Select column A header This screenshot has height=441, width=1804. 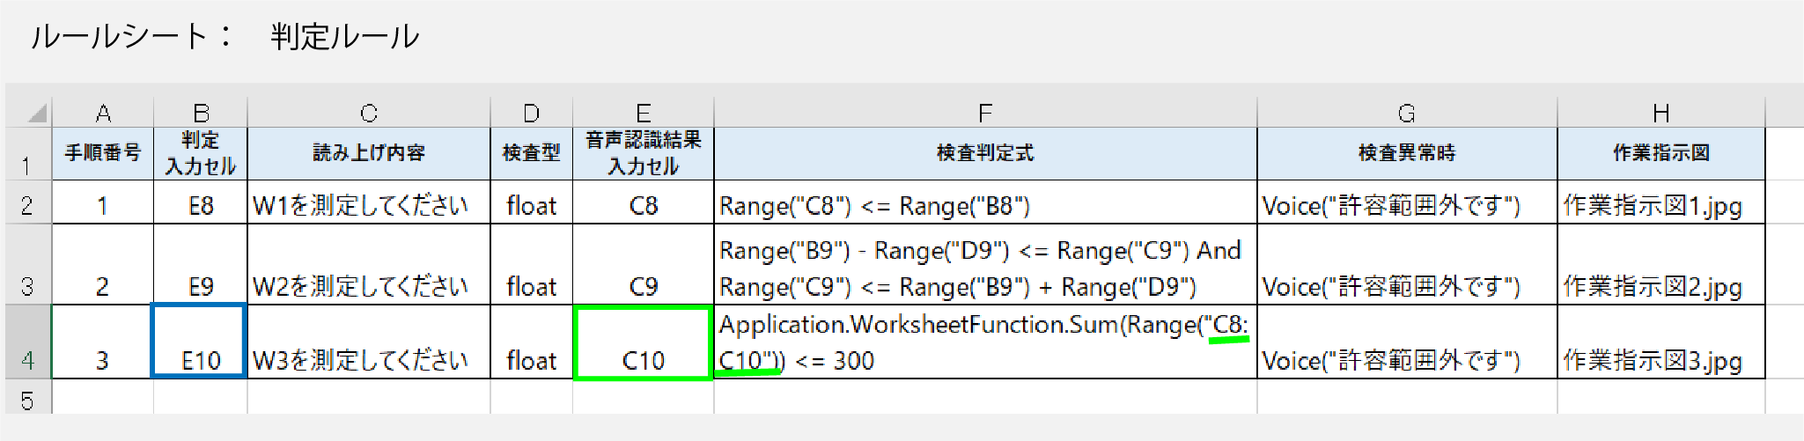click(103, 113)
